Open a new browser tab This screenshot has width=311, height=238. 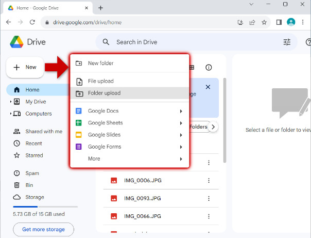click(100, 8)
